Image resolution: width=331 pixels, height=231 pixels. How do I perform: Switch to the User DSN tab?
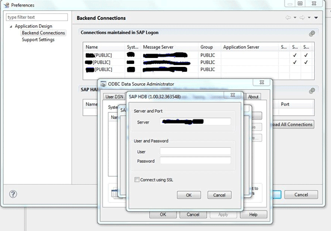114,97
